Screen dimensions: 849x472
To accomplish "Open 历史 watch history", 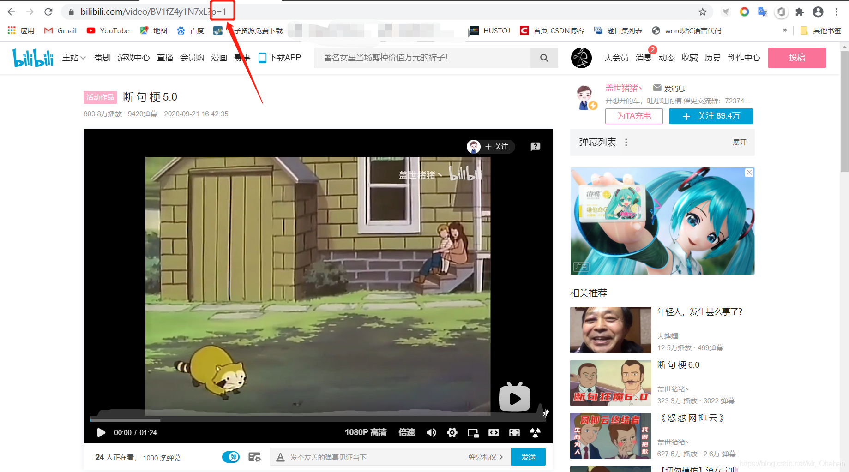I will pos(713,58).
